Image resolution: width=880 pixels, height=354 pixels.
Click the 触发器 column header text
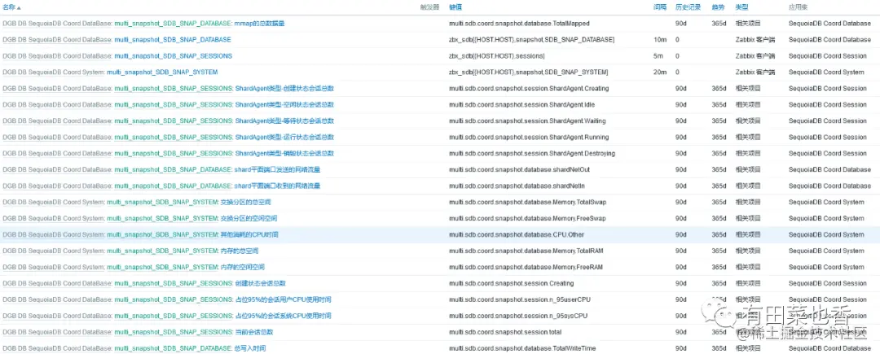[429, 7]
